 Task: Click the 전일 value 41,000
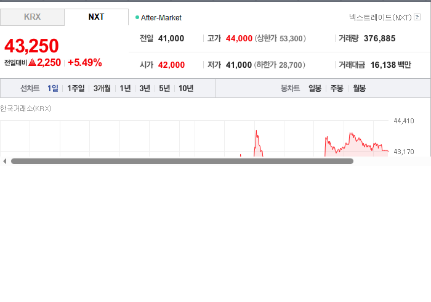click(171, 38)
